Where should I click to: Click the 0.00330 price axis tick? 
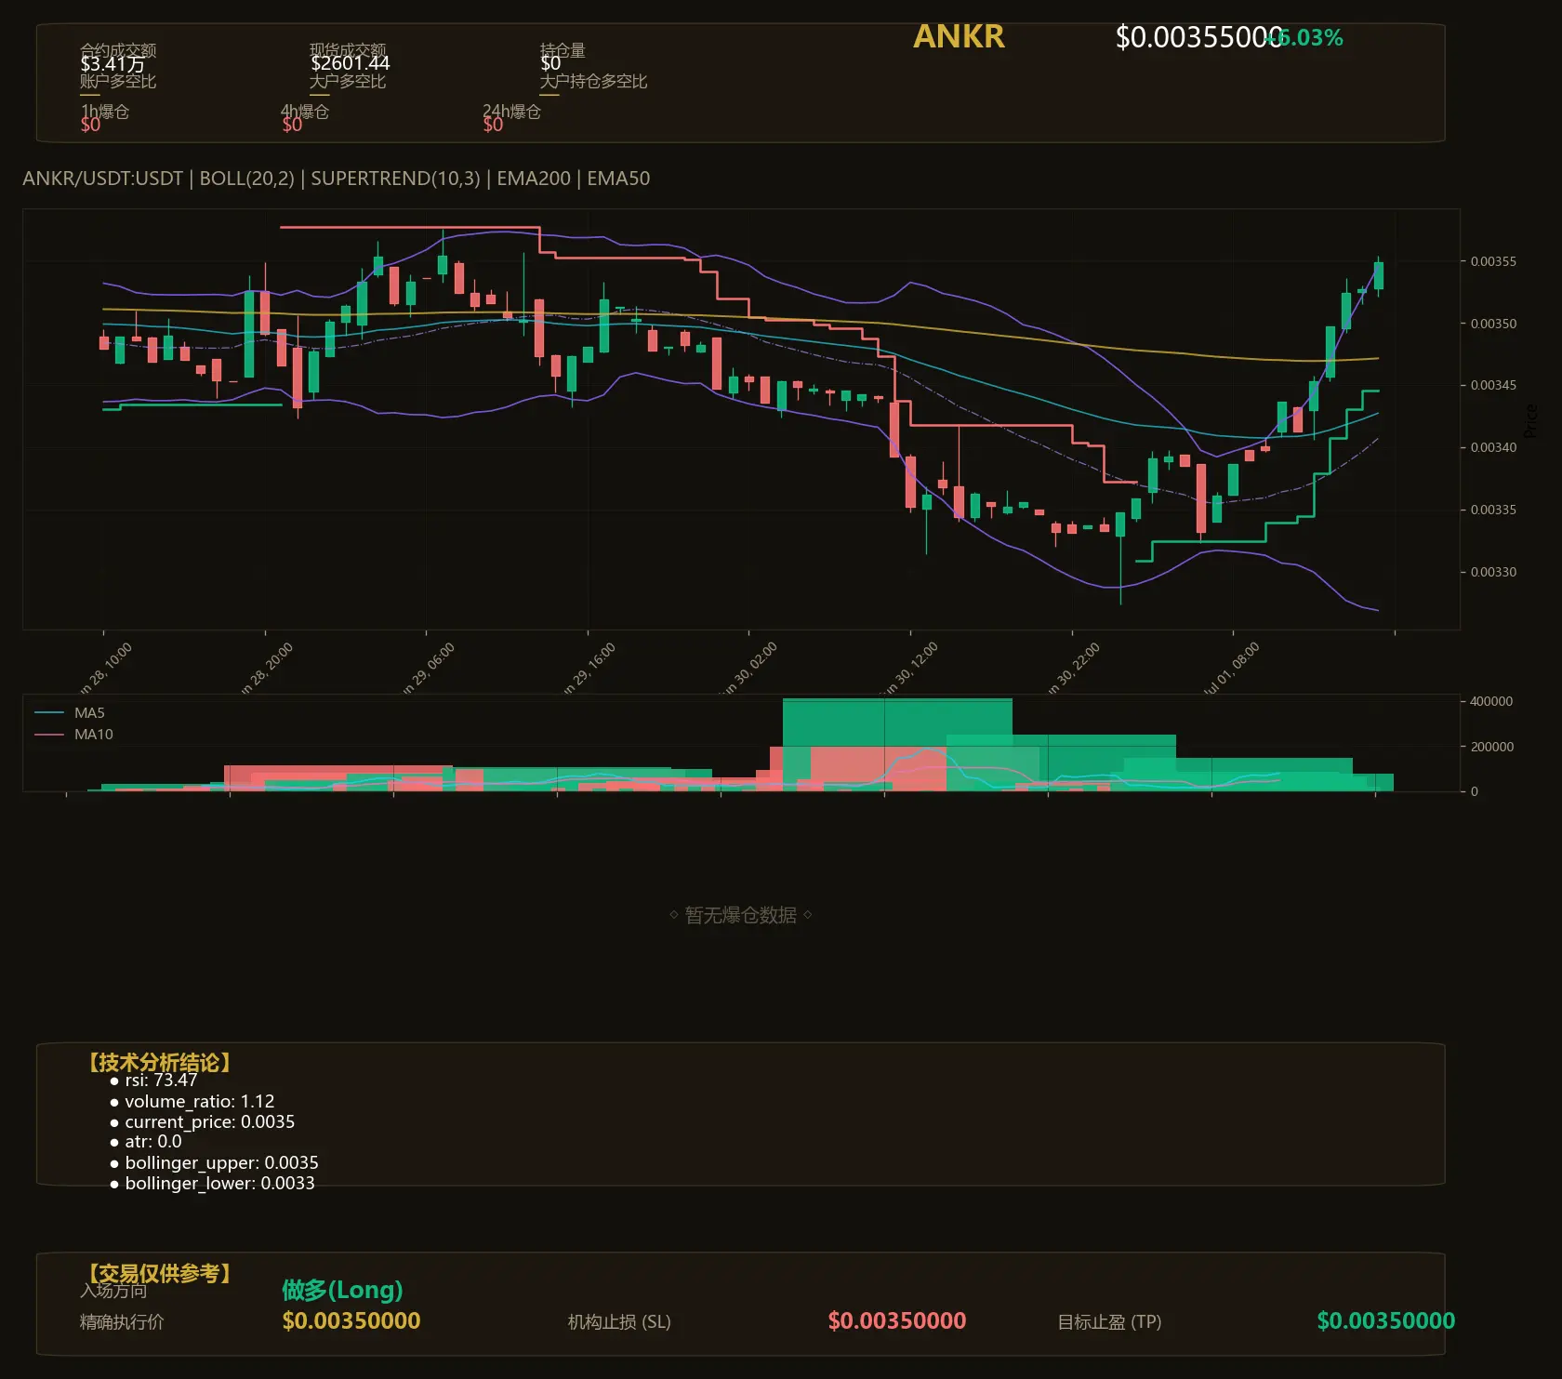coord(1493,572)
